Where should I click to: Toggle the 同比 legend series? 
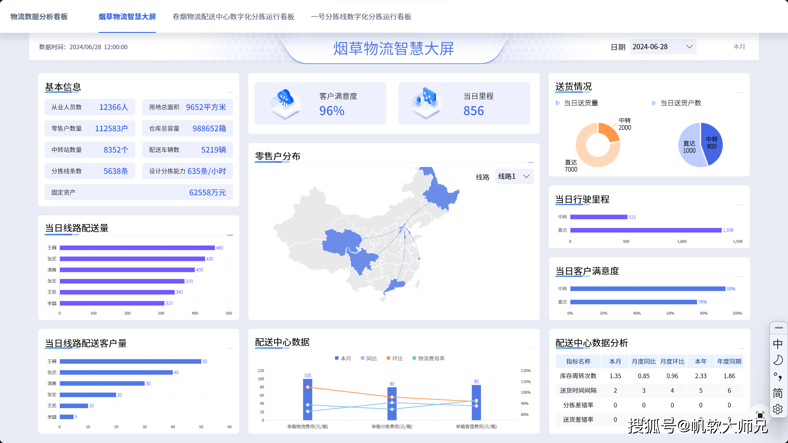[x=369, y=358]
